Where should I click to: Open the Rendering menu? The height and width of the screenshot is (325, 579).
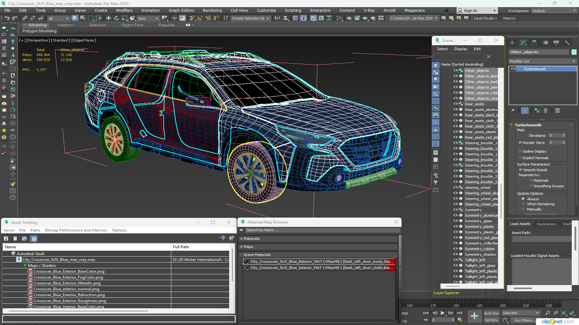pyautogui.click(x=212, y=10)
